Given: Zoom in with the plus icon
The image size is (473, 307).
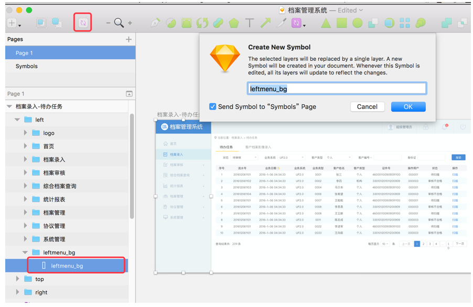Looking at the screenshot, I should (x=130, y=23).
